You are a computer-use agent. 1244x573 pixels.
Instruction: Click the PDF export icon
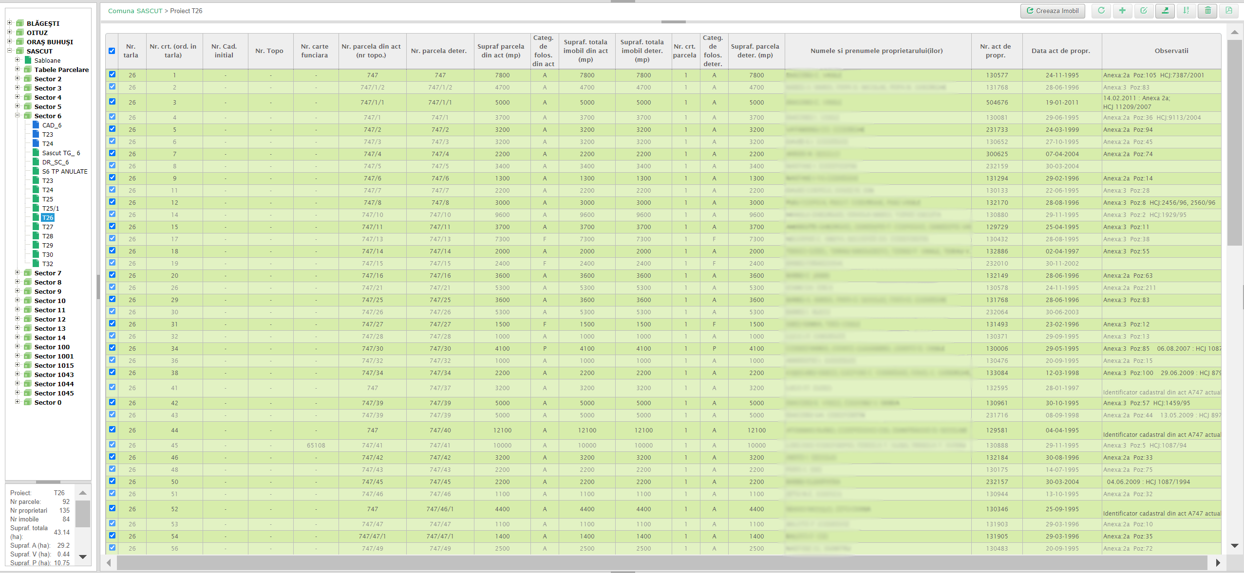pyautogui.click(x=1229, y=11)
